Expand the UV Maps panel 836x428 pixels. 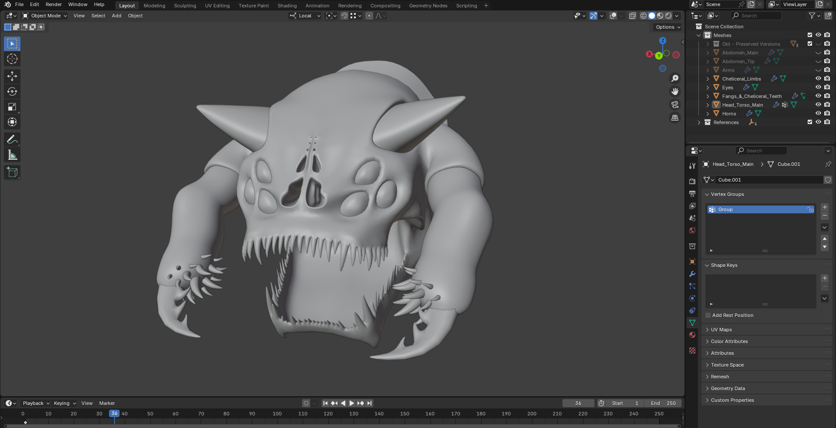(721, 330)
